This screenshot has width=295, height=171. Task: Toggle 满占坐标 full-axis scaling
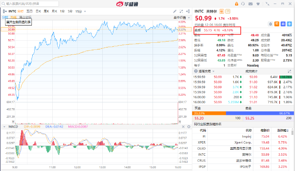pyautogui.click(x=25, y=17)
